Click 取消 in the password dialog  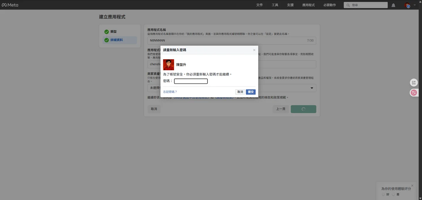240,92
